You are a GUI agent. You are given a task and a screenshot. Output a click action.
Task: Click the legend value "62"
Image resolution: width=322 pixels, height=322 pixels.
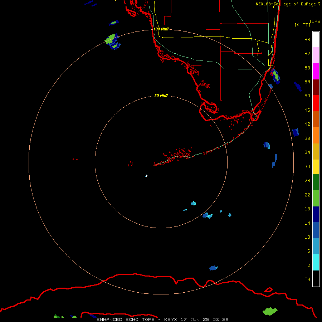[x=307, y=54]
